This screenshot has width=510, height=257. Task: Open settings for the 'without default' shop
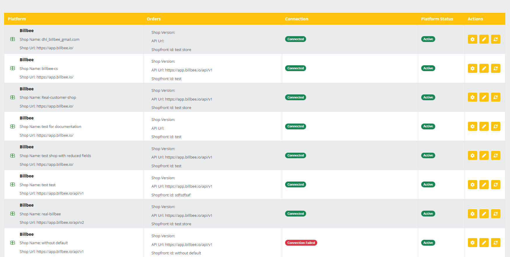click(x=472, y=243)
